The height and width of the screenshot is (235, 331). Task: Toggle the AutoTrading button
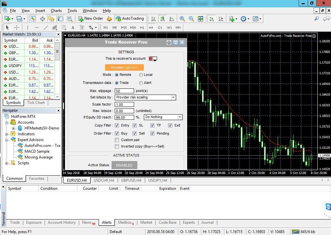[x=129, y=19]
